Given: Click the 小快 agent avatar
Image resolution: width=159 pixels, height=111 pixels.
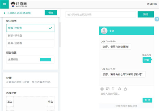Looking at the screenshot, I should click(104, 31).
